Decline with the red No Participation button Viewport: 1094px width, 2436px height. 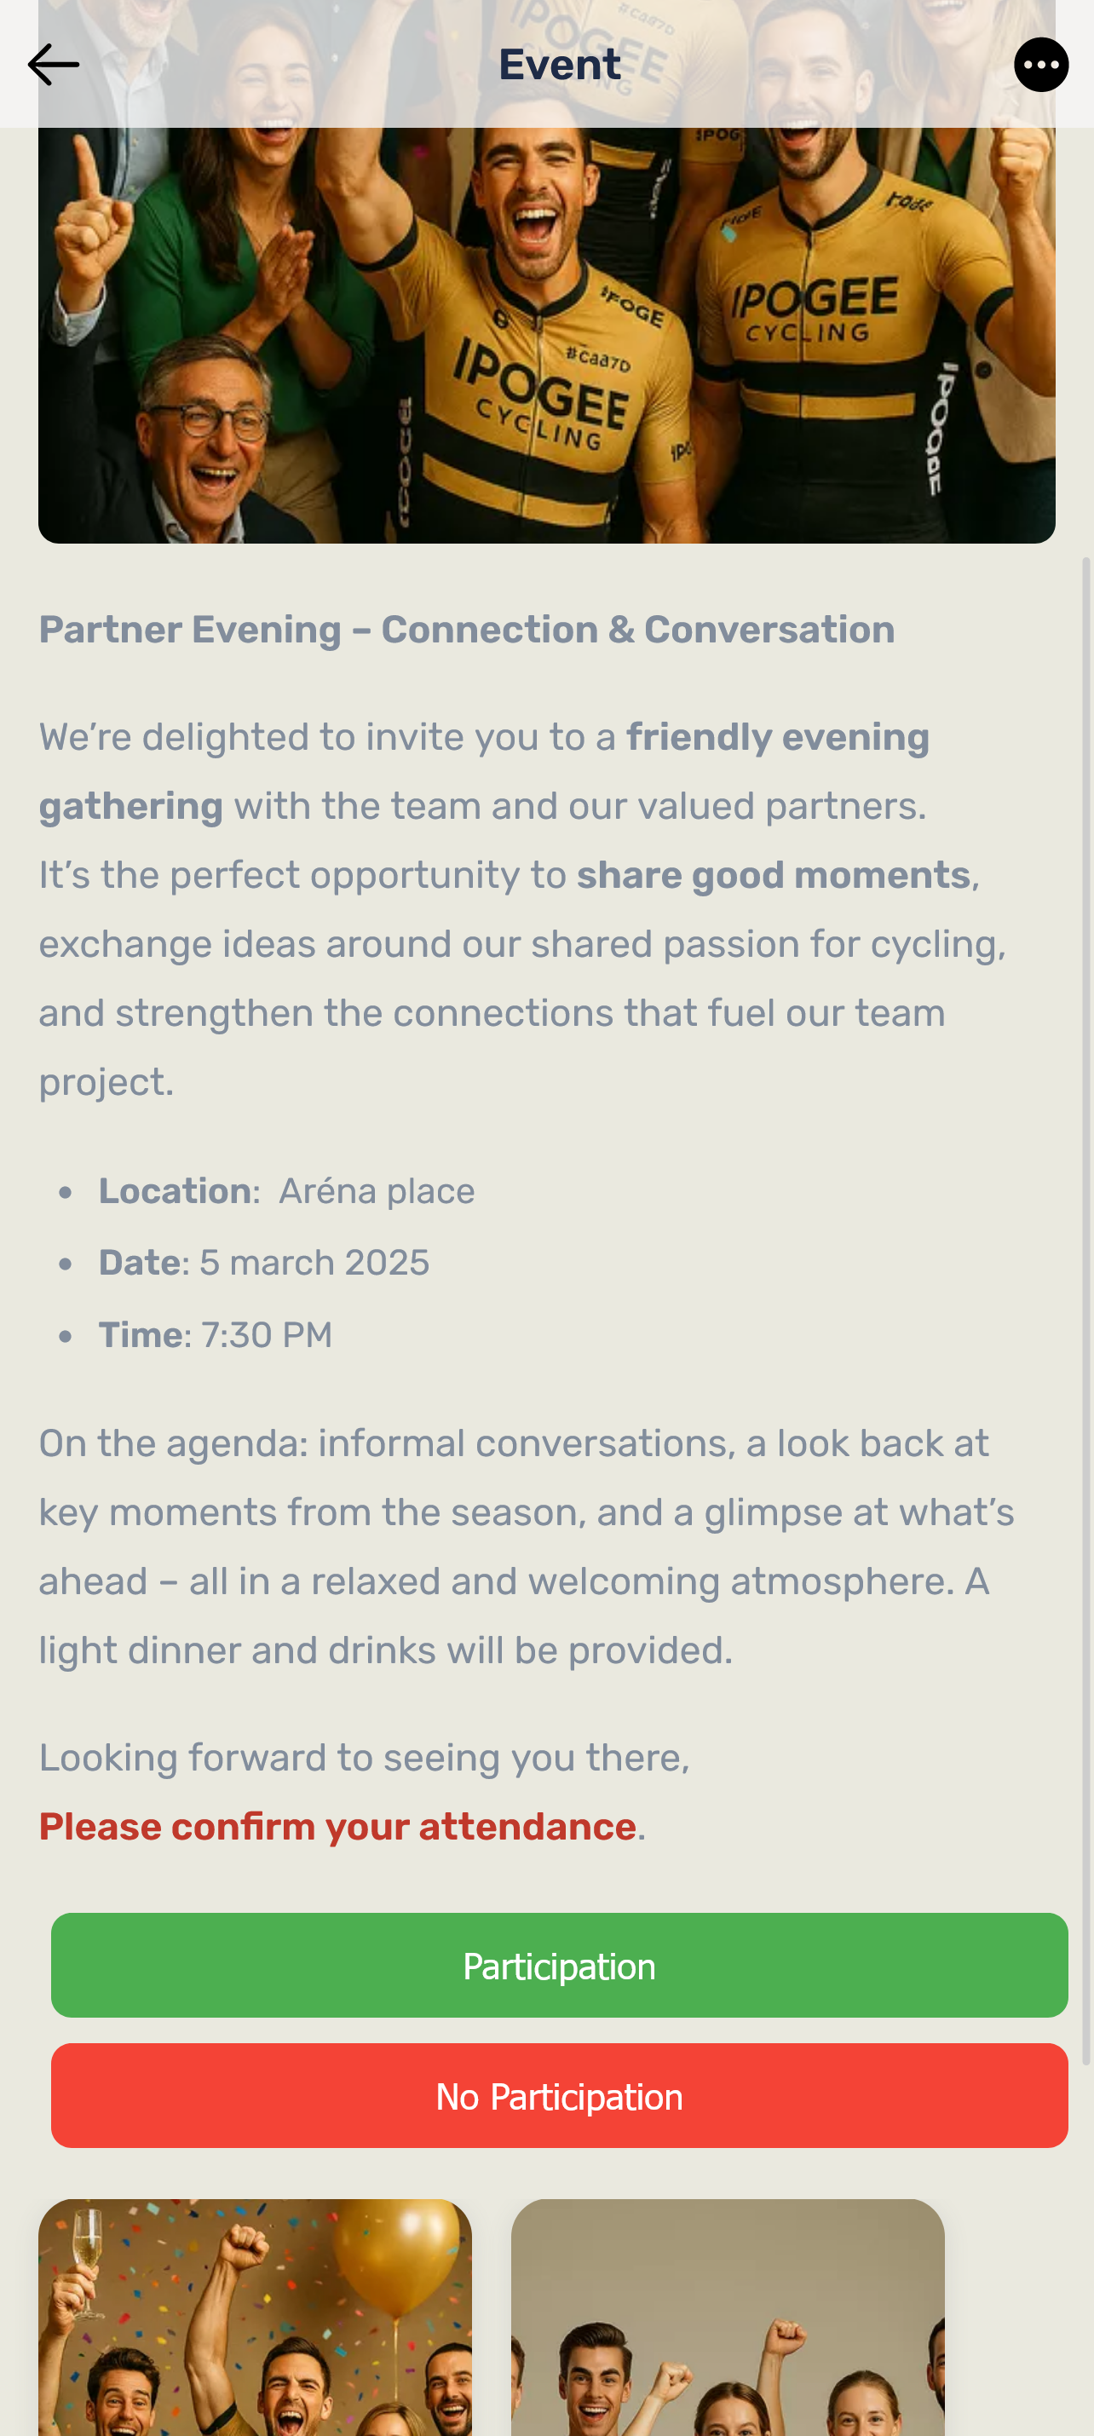tap(559, 2097)
